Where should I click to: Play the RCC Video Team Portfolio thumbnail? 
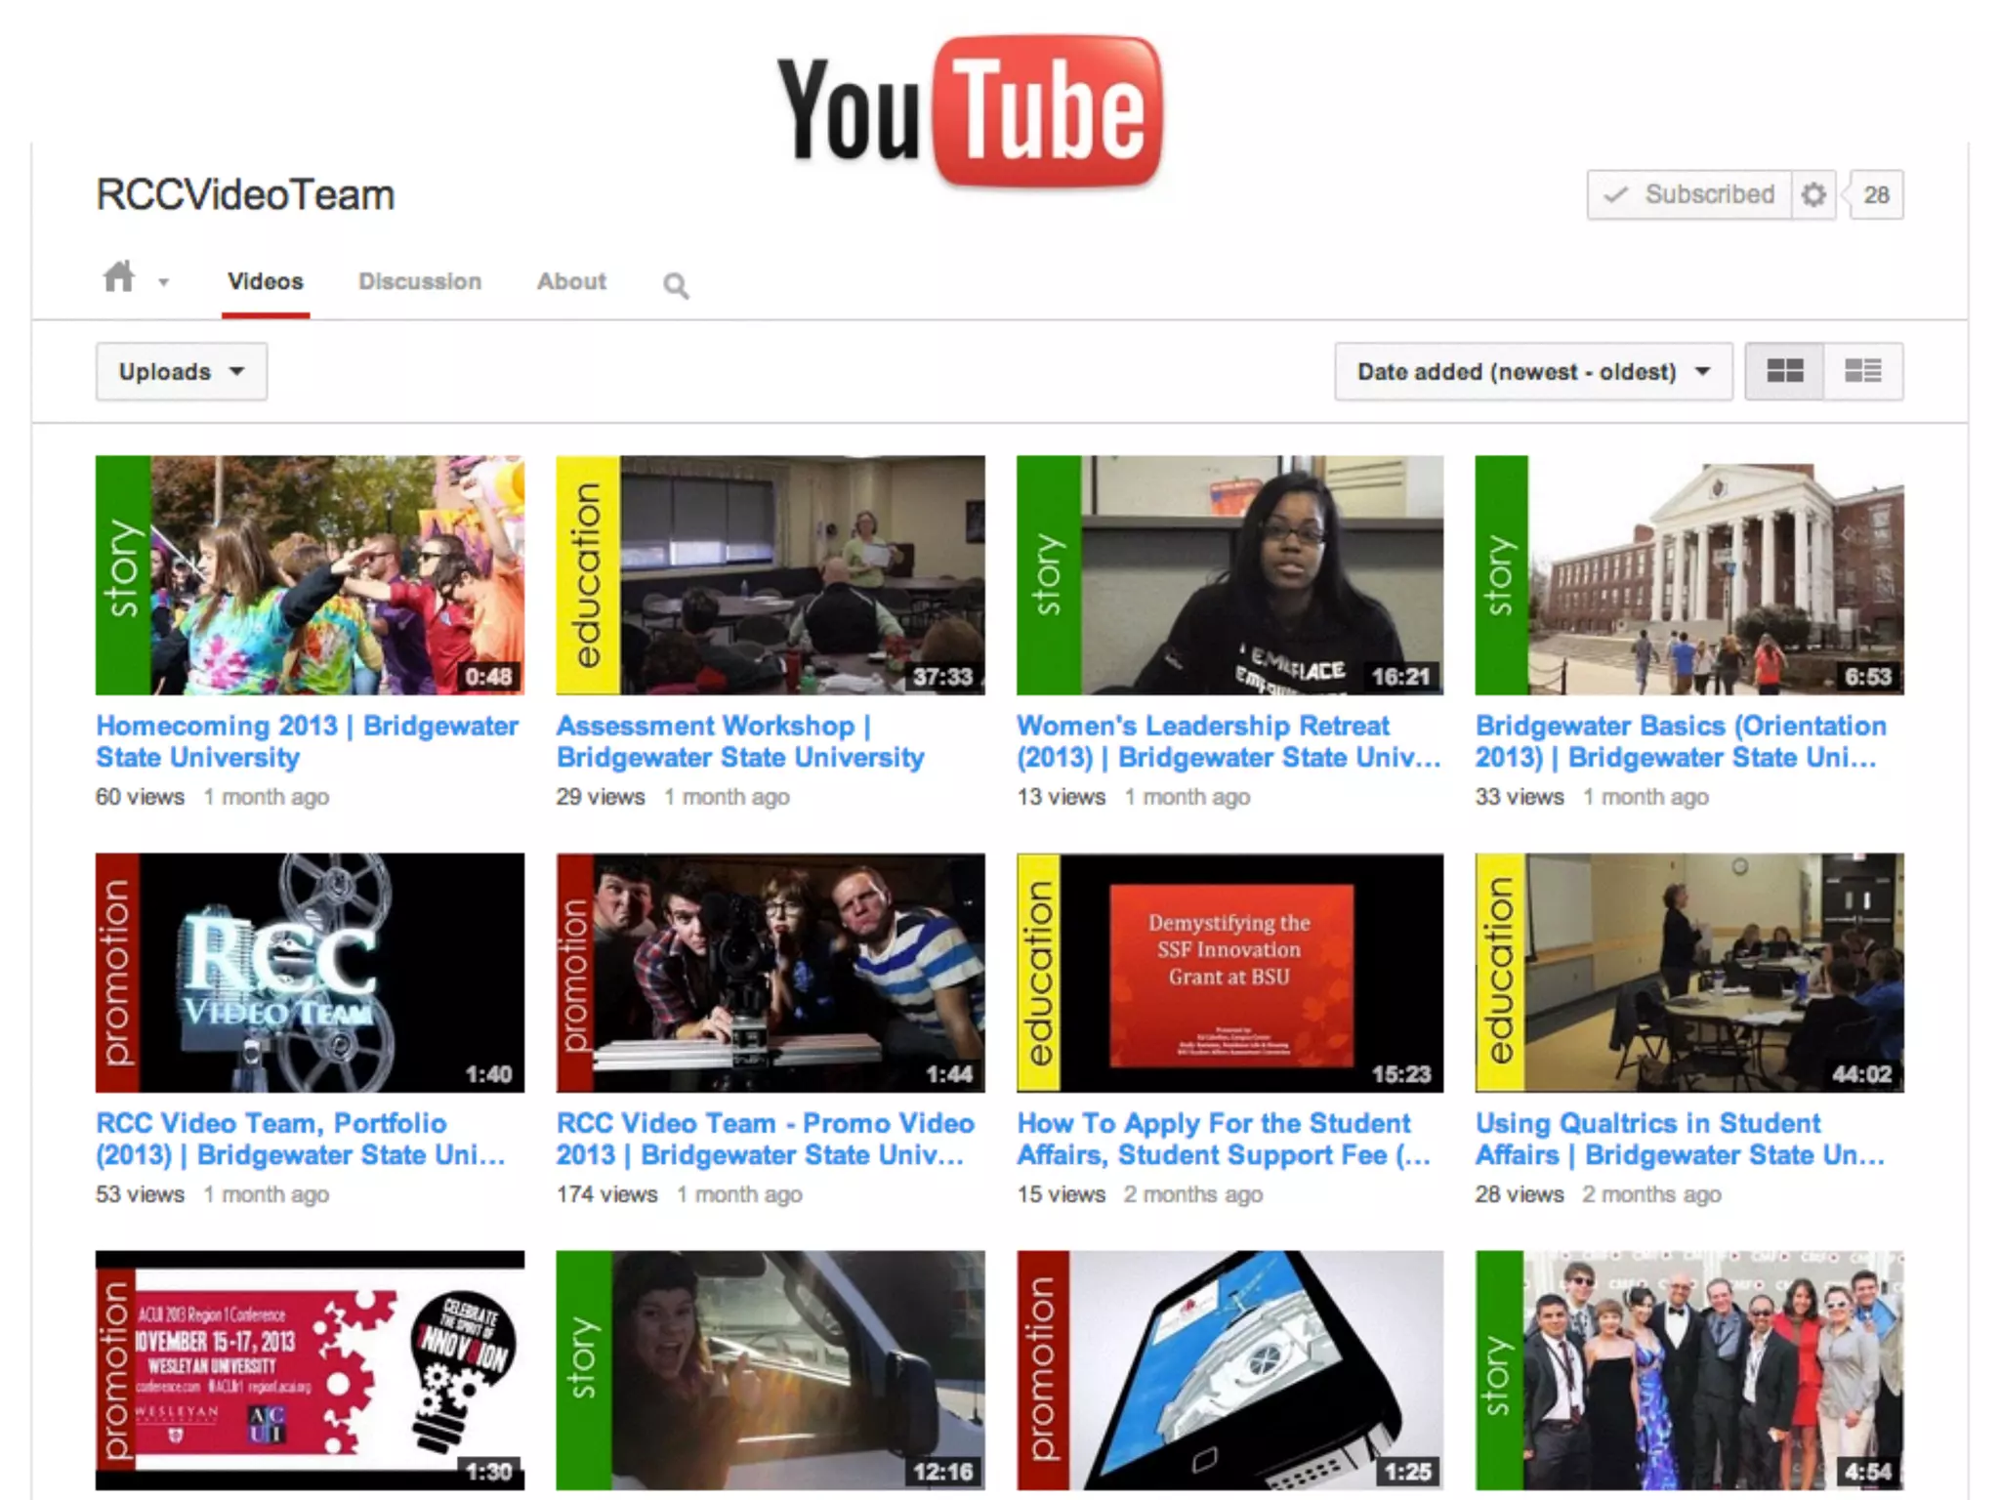pyautogui.click(x=310, y=973)
